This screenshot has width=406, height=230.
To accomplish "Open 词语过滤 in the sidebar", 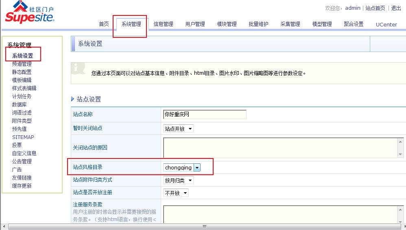I will pos(22,113).
